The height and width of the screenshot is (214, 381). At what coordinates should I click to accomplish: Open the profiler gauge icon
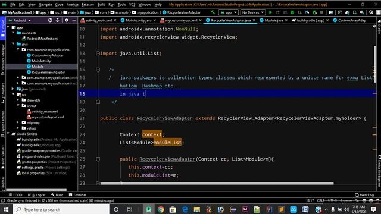click(x=307, y=12)
